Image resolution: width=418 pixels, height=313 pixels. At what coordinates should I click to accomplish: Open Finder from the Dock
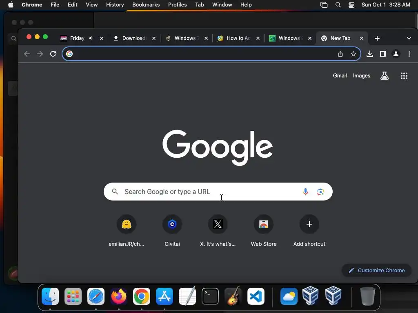coord(50,296)
